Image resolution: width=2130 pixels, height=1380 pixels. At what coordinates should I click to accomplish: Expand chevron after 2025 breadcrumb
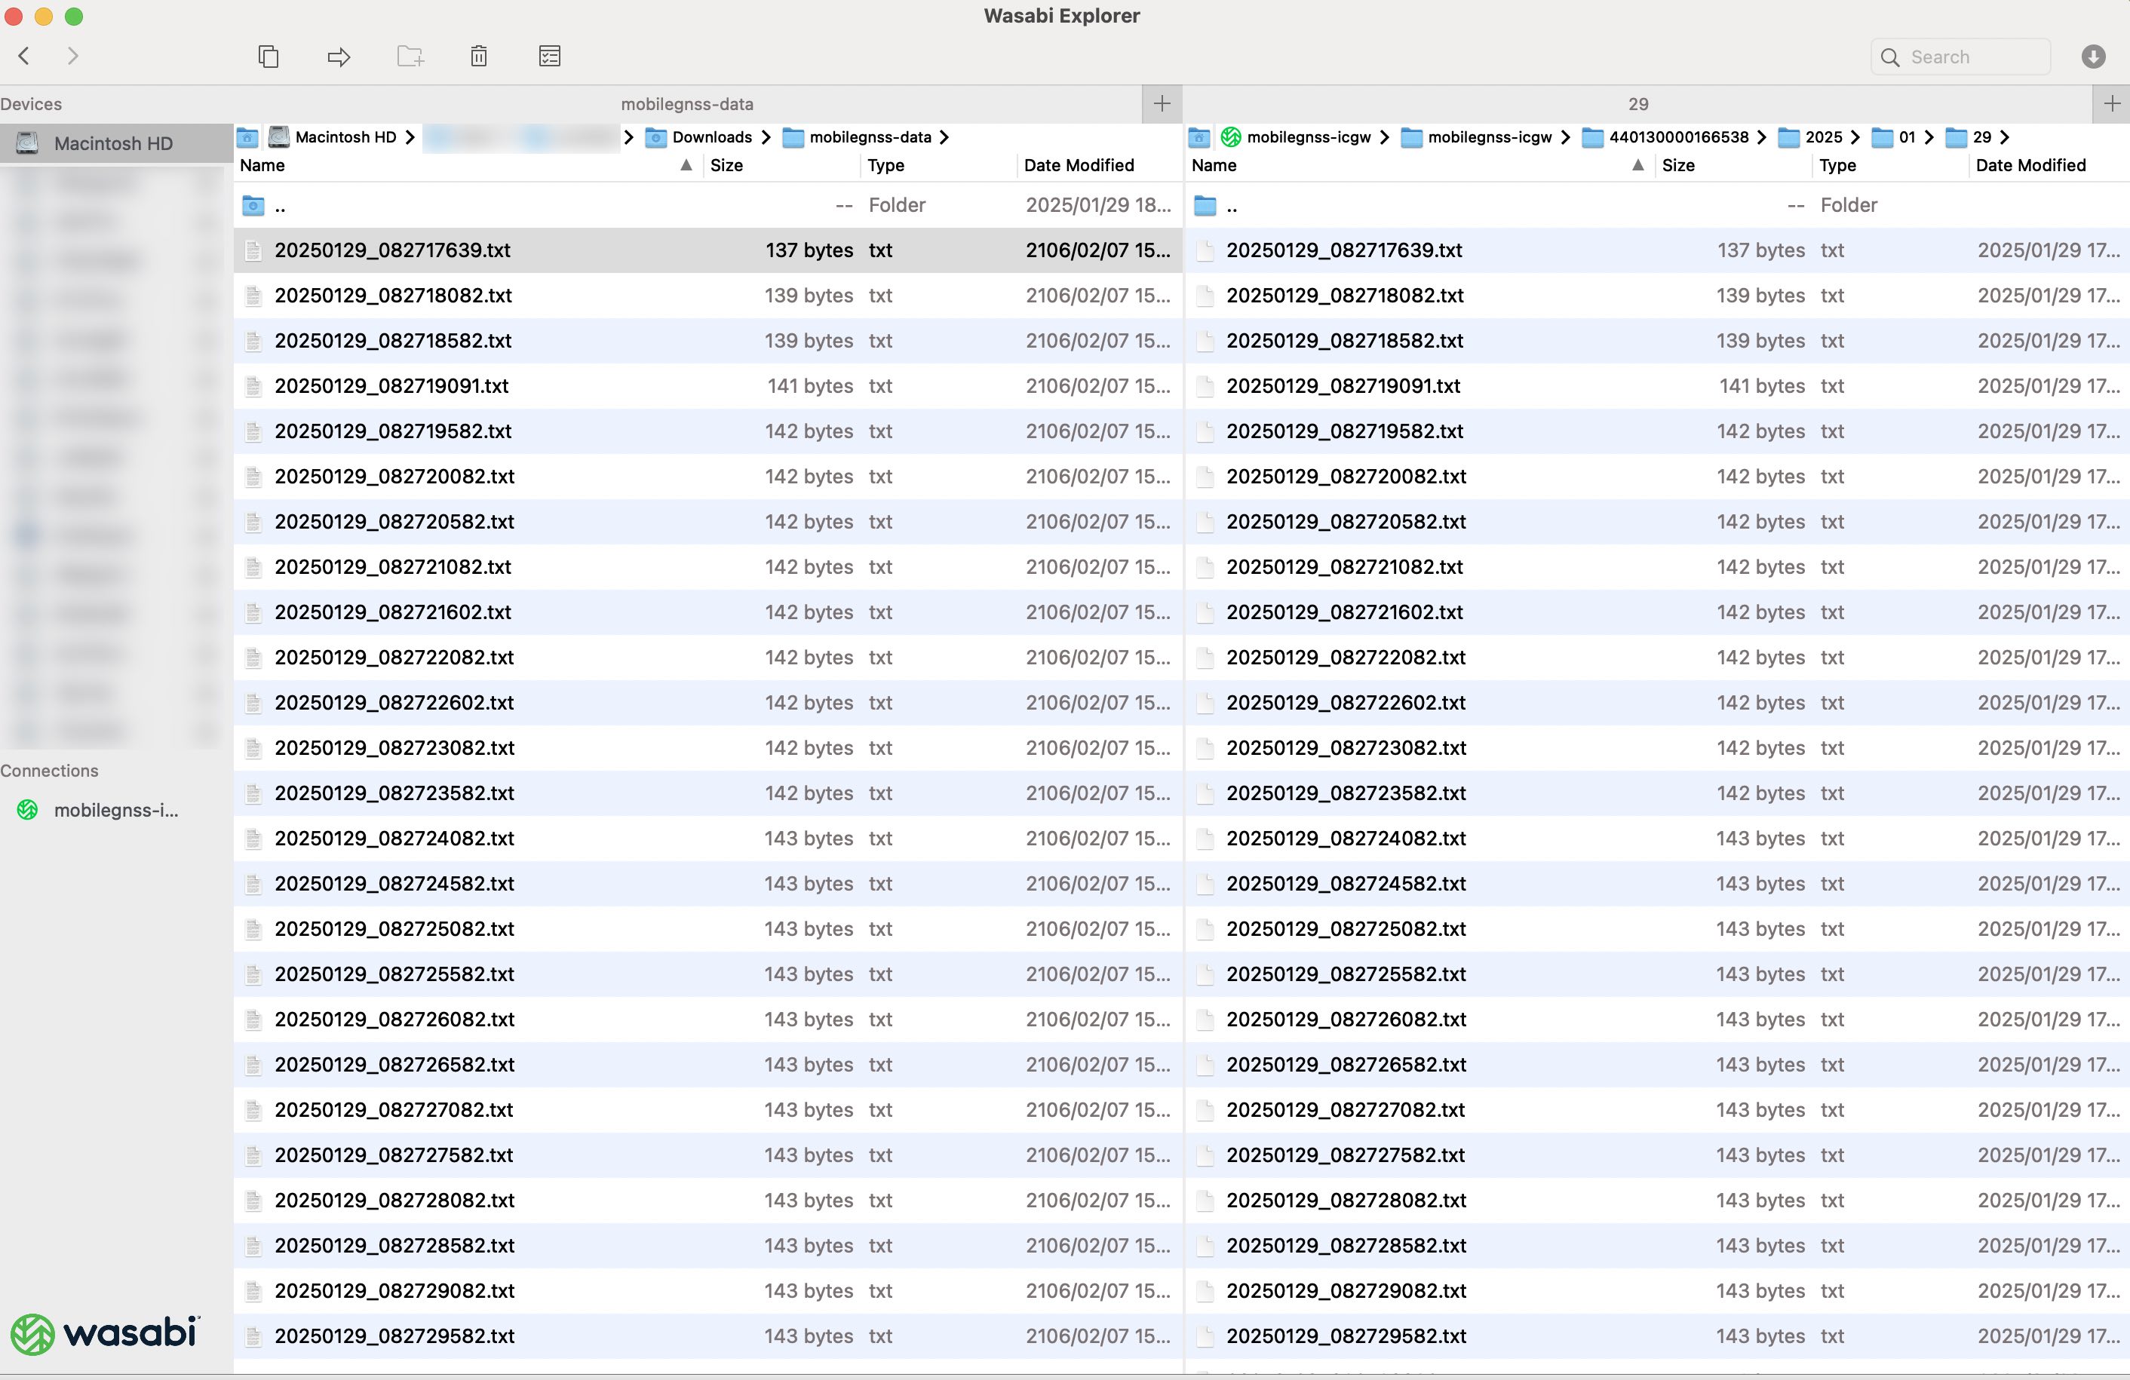click(x=1855, y=137)
